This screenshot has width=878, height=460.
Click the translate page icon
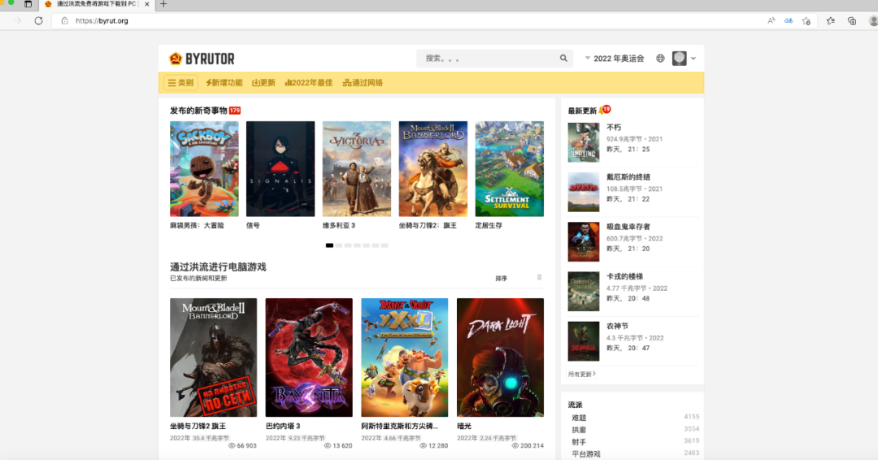789,20
